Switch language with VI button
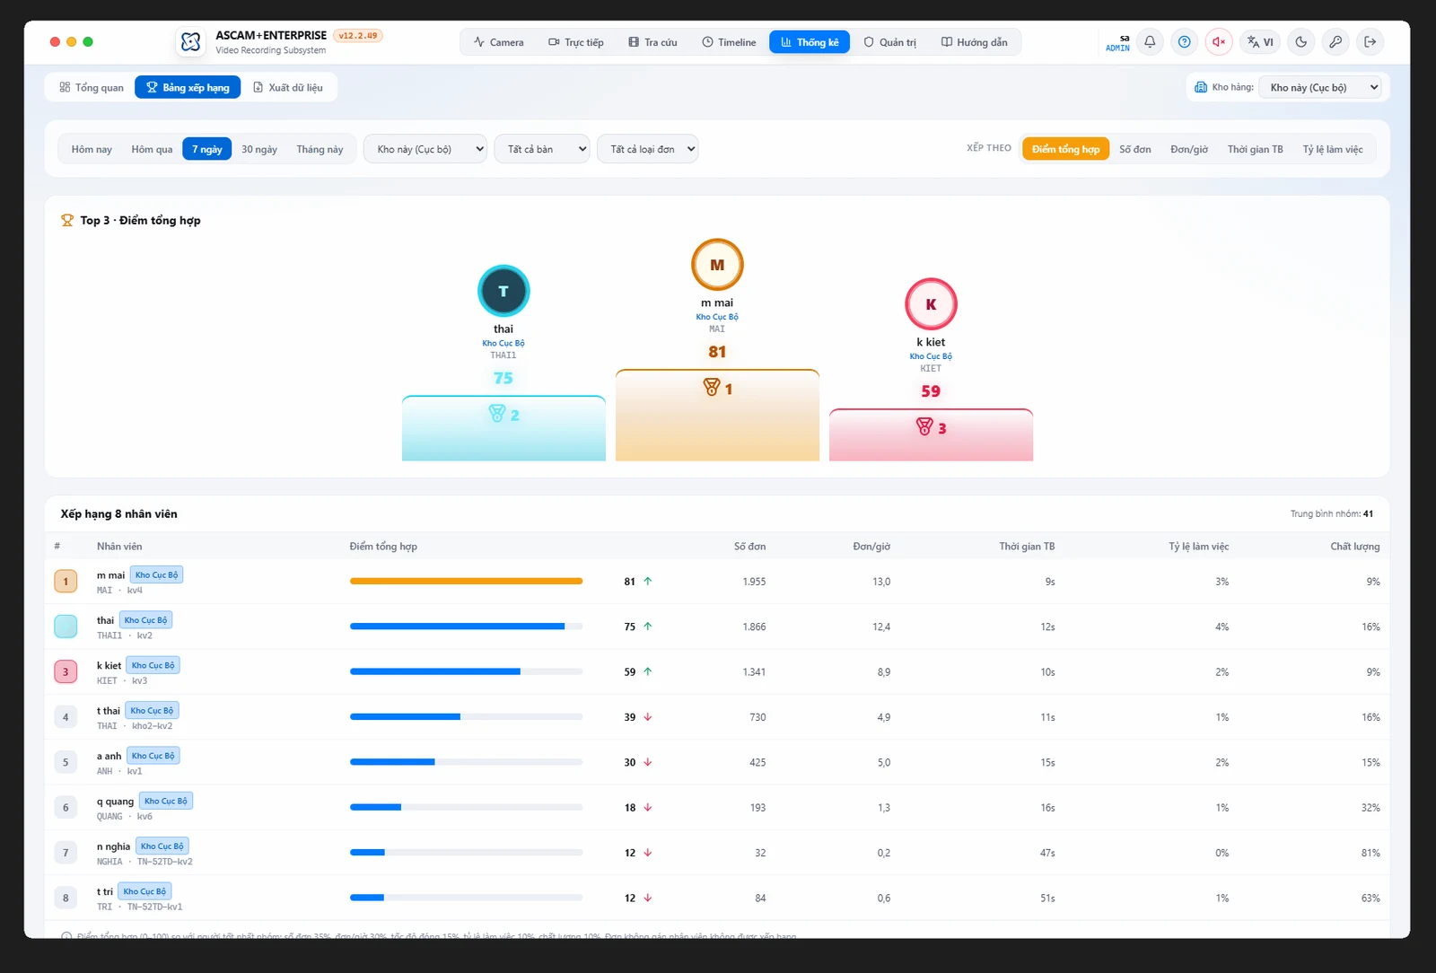This screenshot has height=973, width=1436. tap(1260, 42)
